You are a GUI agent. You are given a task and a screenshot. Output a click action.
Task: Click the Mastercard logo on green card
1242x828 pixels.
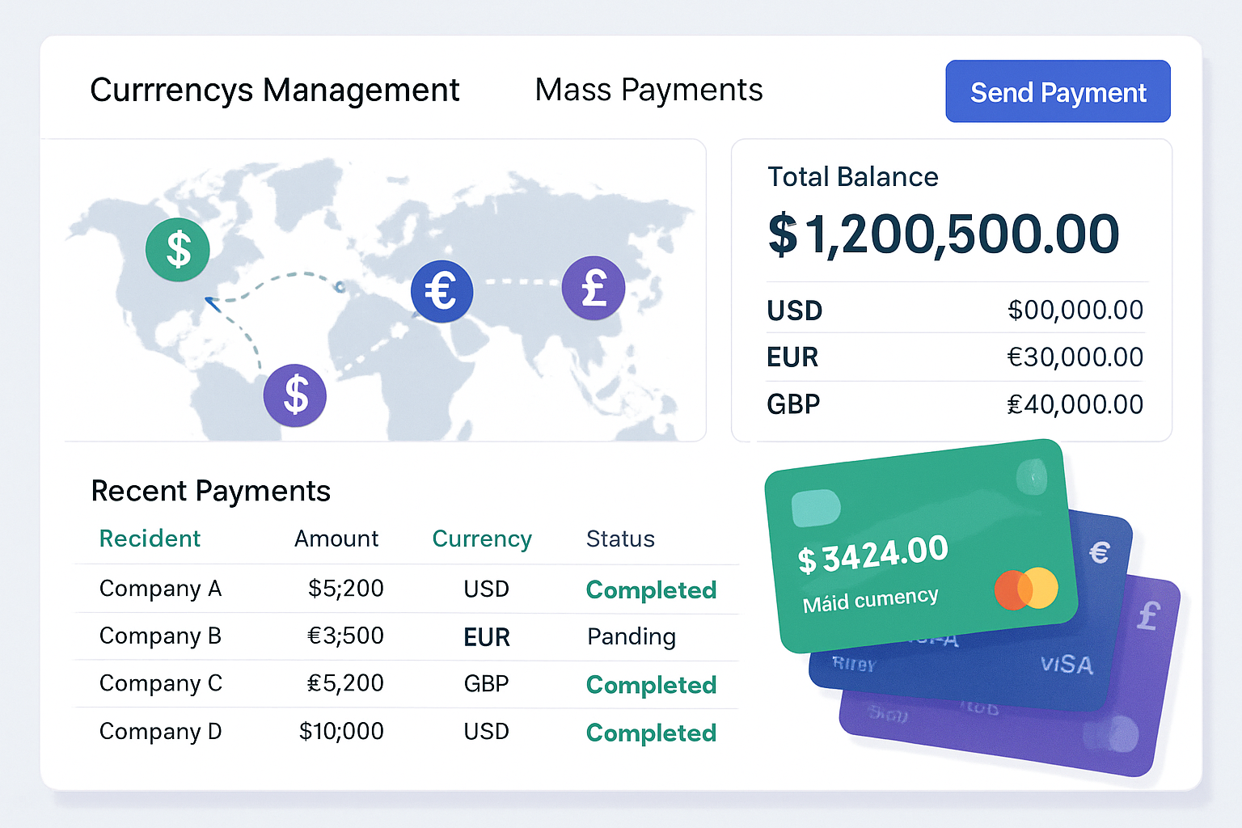click(1026, 589)
